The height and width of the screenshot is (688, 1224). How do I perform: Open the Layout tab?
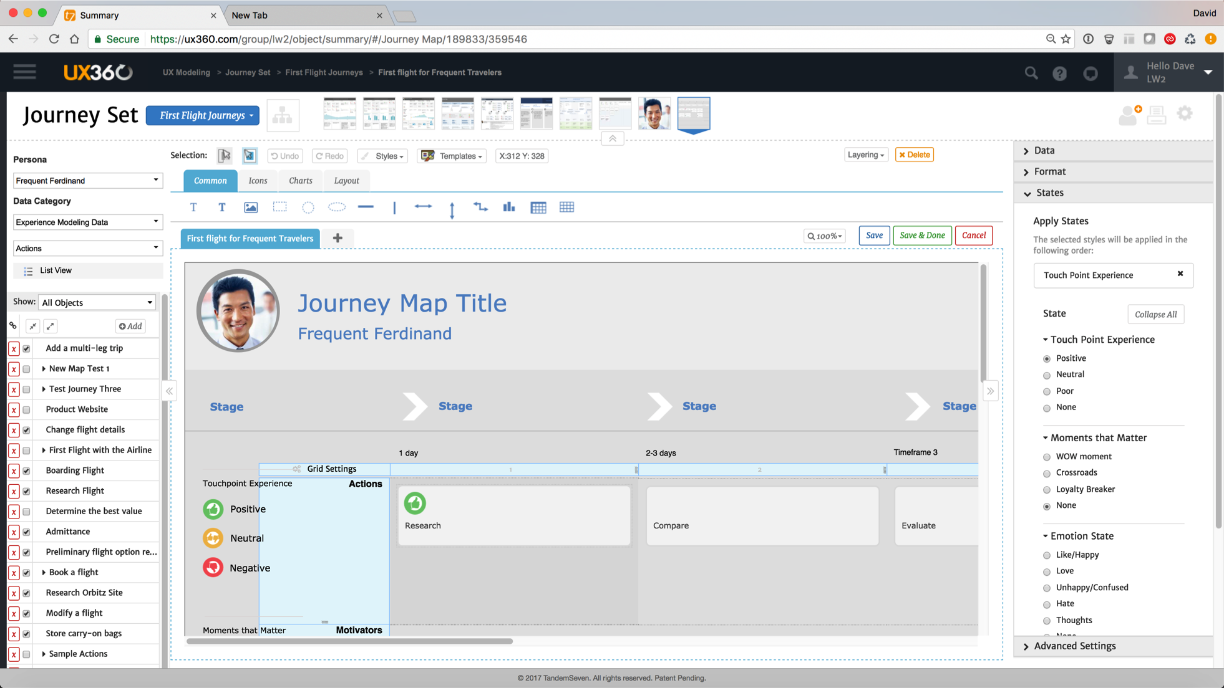tap(346, 181)
